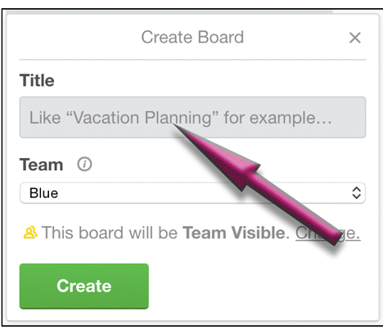Click the Change visibility link
This screenshot has width=383, height=334.
[327, 233]
